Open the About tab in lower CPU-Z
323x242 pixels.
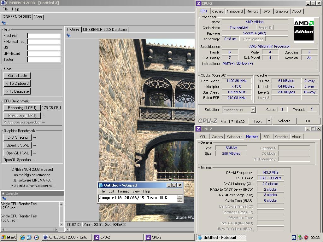tap(296, 137)
